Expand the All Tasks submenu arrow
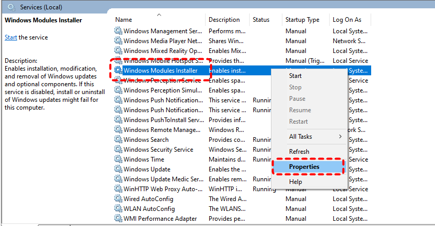The height and width of the screenshot is (226, 435). [x=341, y=137]
